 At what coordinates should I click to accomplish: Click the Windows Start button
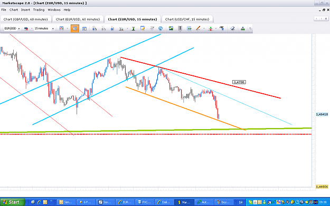(13, 202)
